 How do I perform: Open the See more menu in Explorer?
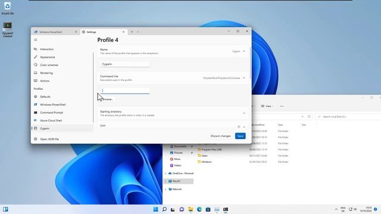(x=282, y=106)
